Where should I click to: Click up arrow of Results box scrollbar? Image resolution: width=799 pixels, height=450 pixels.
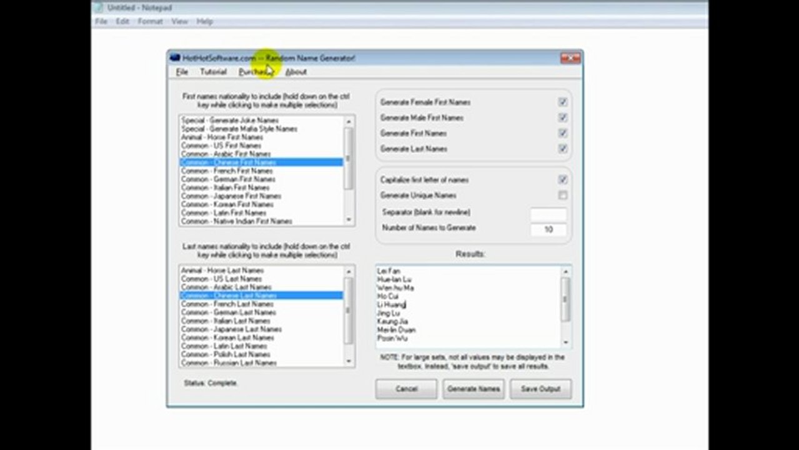click(x=565, y=271)
